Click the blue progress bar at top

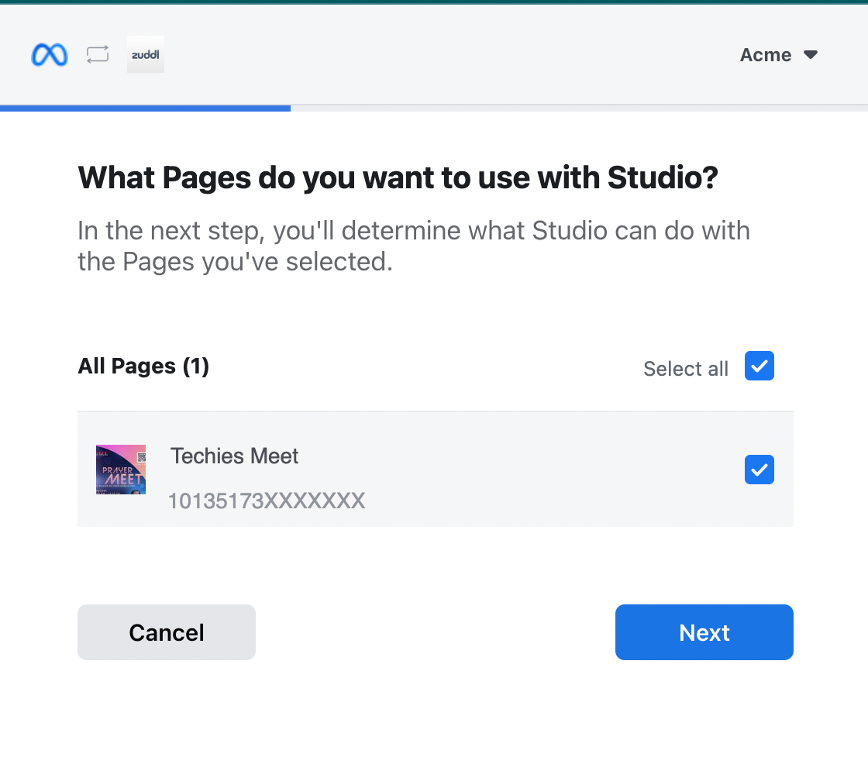pos(145,108)
